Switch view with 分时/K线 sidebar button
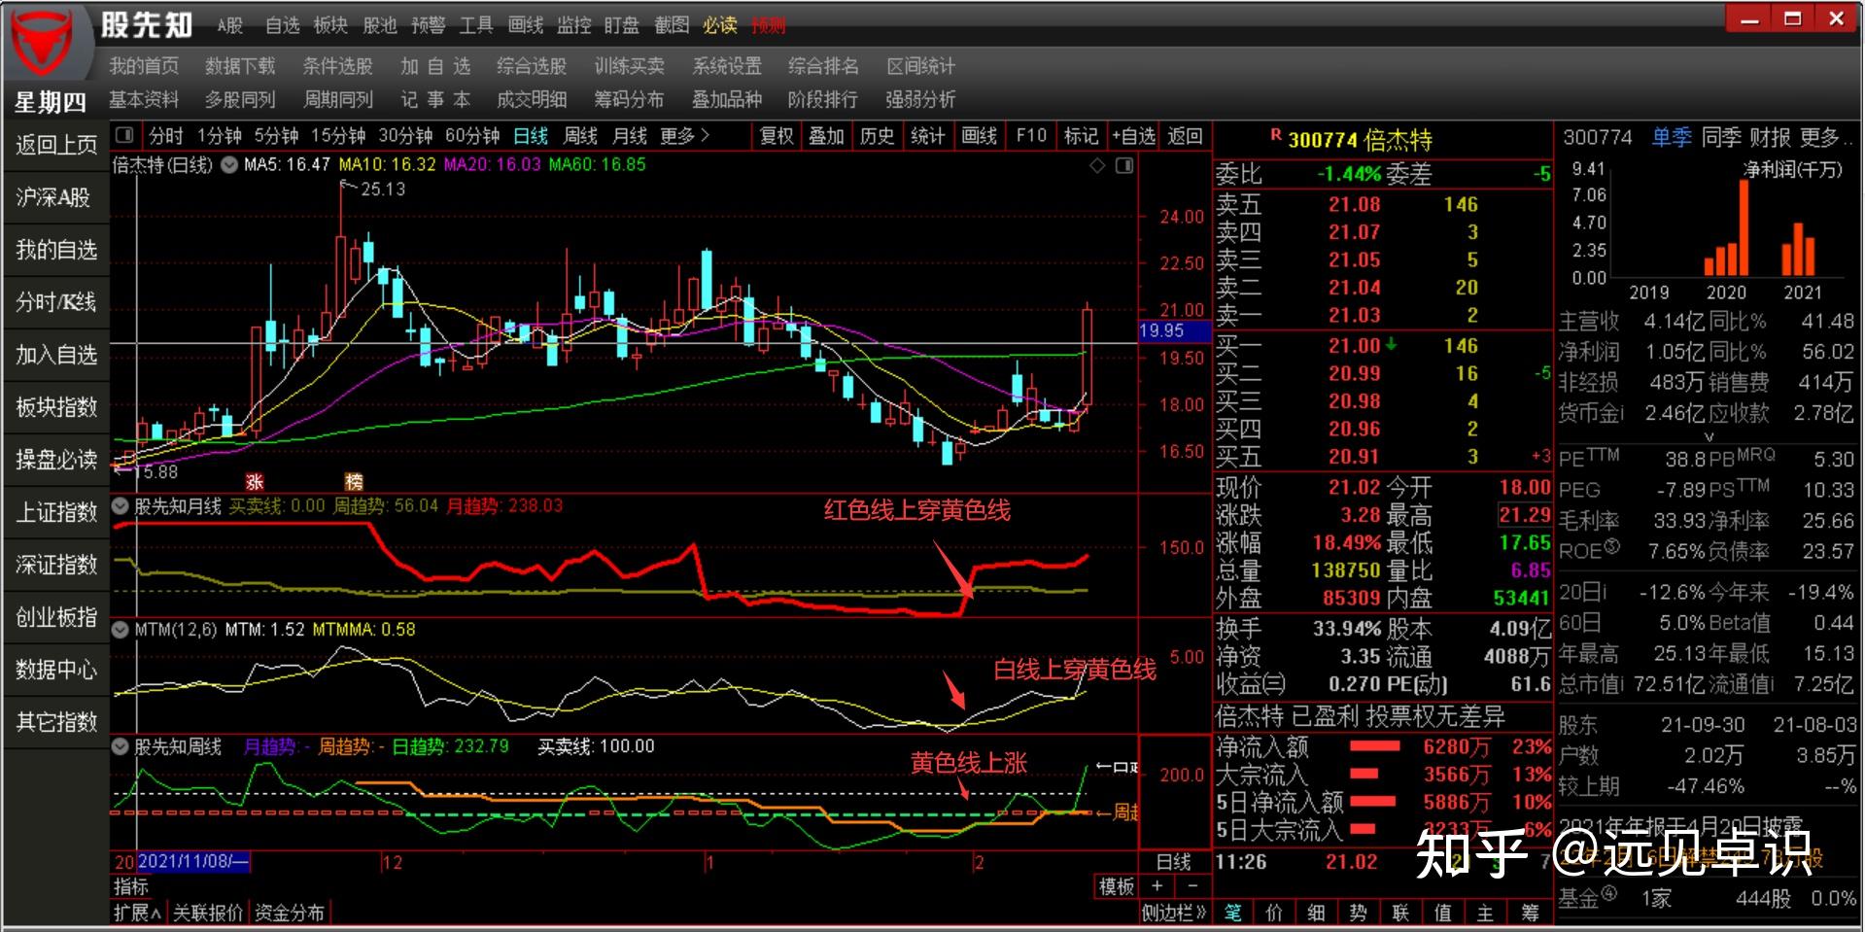 pos(56,302)
